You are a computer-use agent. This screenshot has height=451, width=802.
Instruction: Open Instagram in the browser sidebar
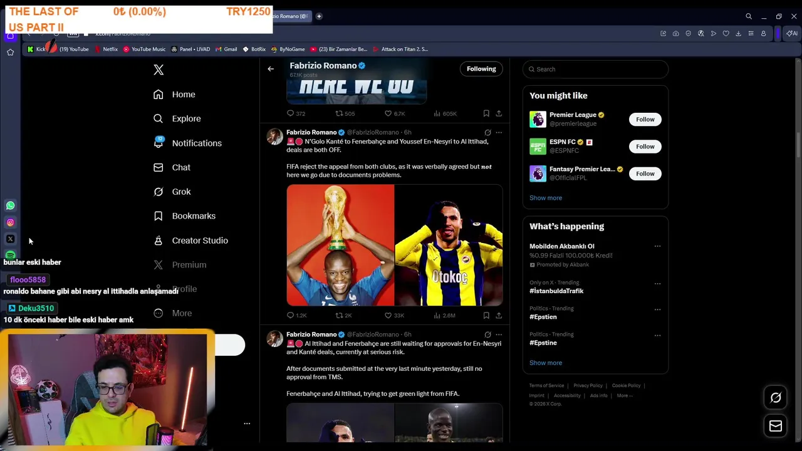coord(10,222)
